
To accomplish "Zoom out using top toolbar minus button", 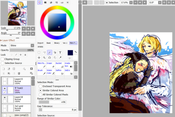I will 135,3.
